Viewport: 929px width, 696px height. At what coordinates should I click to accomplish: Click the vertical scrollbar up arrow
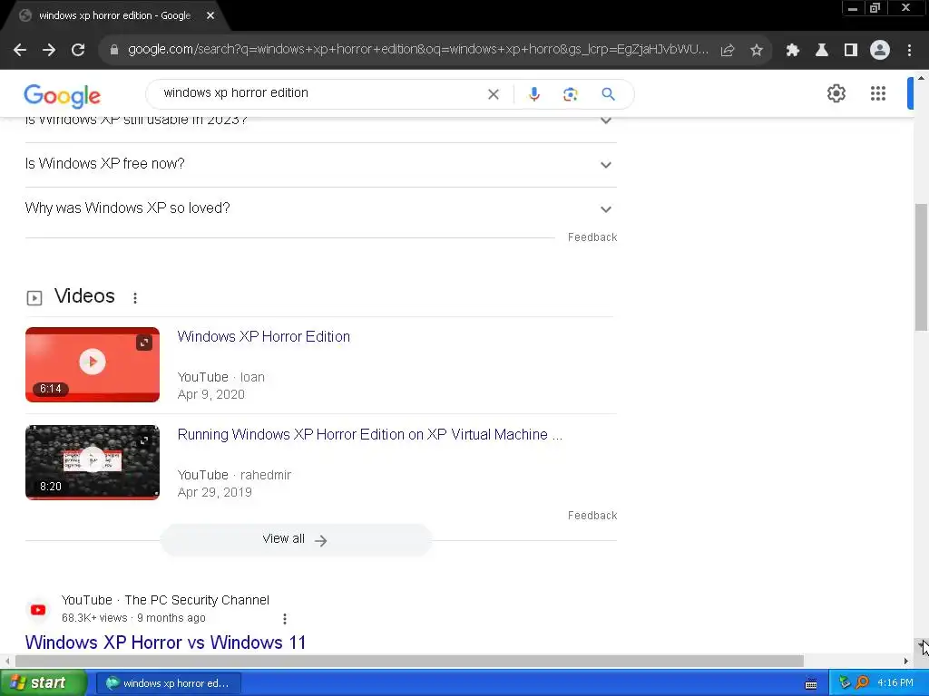point(921,78)
